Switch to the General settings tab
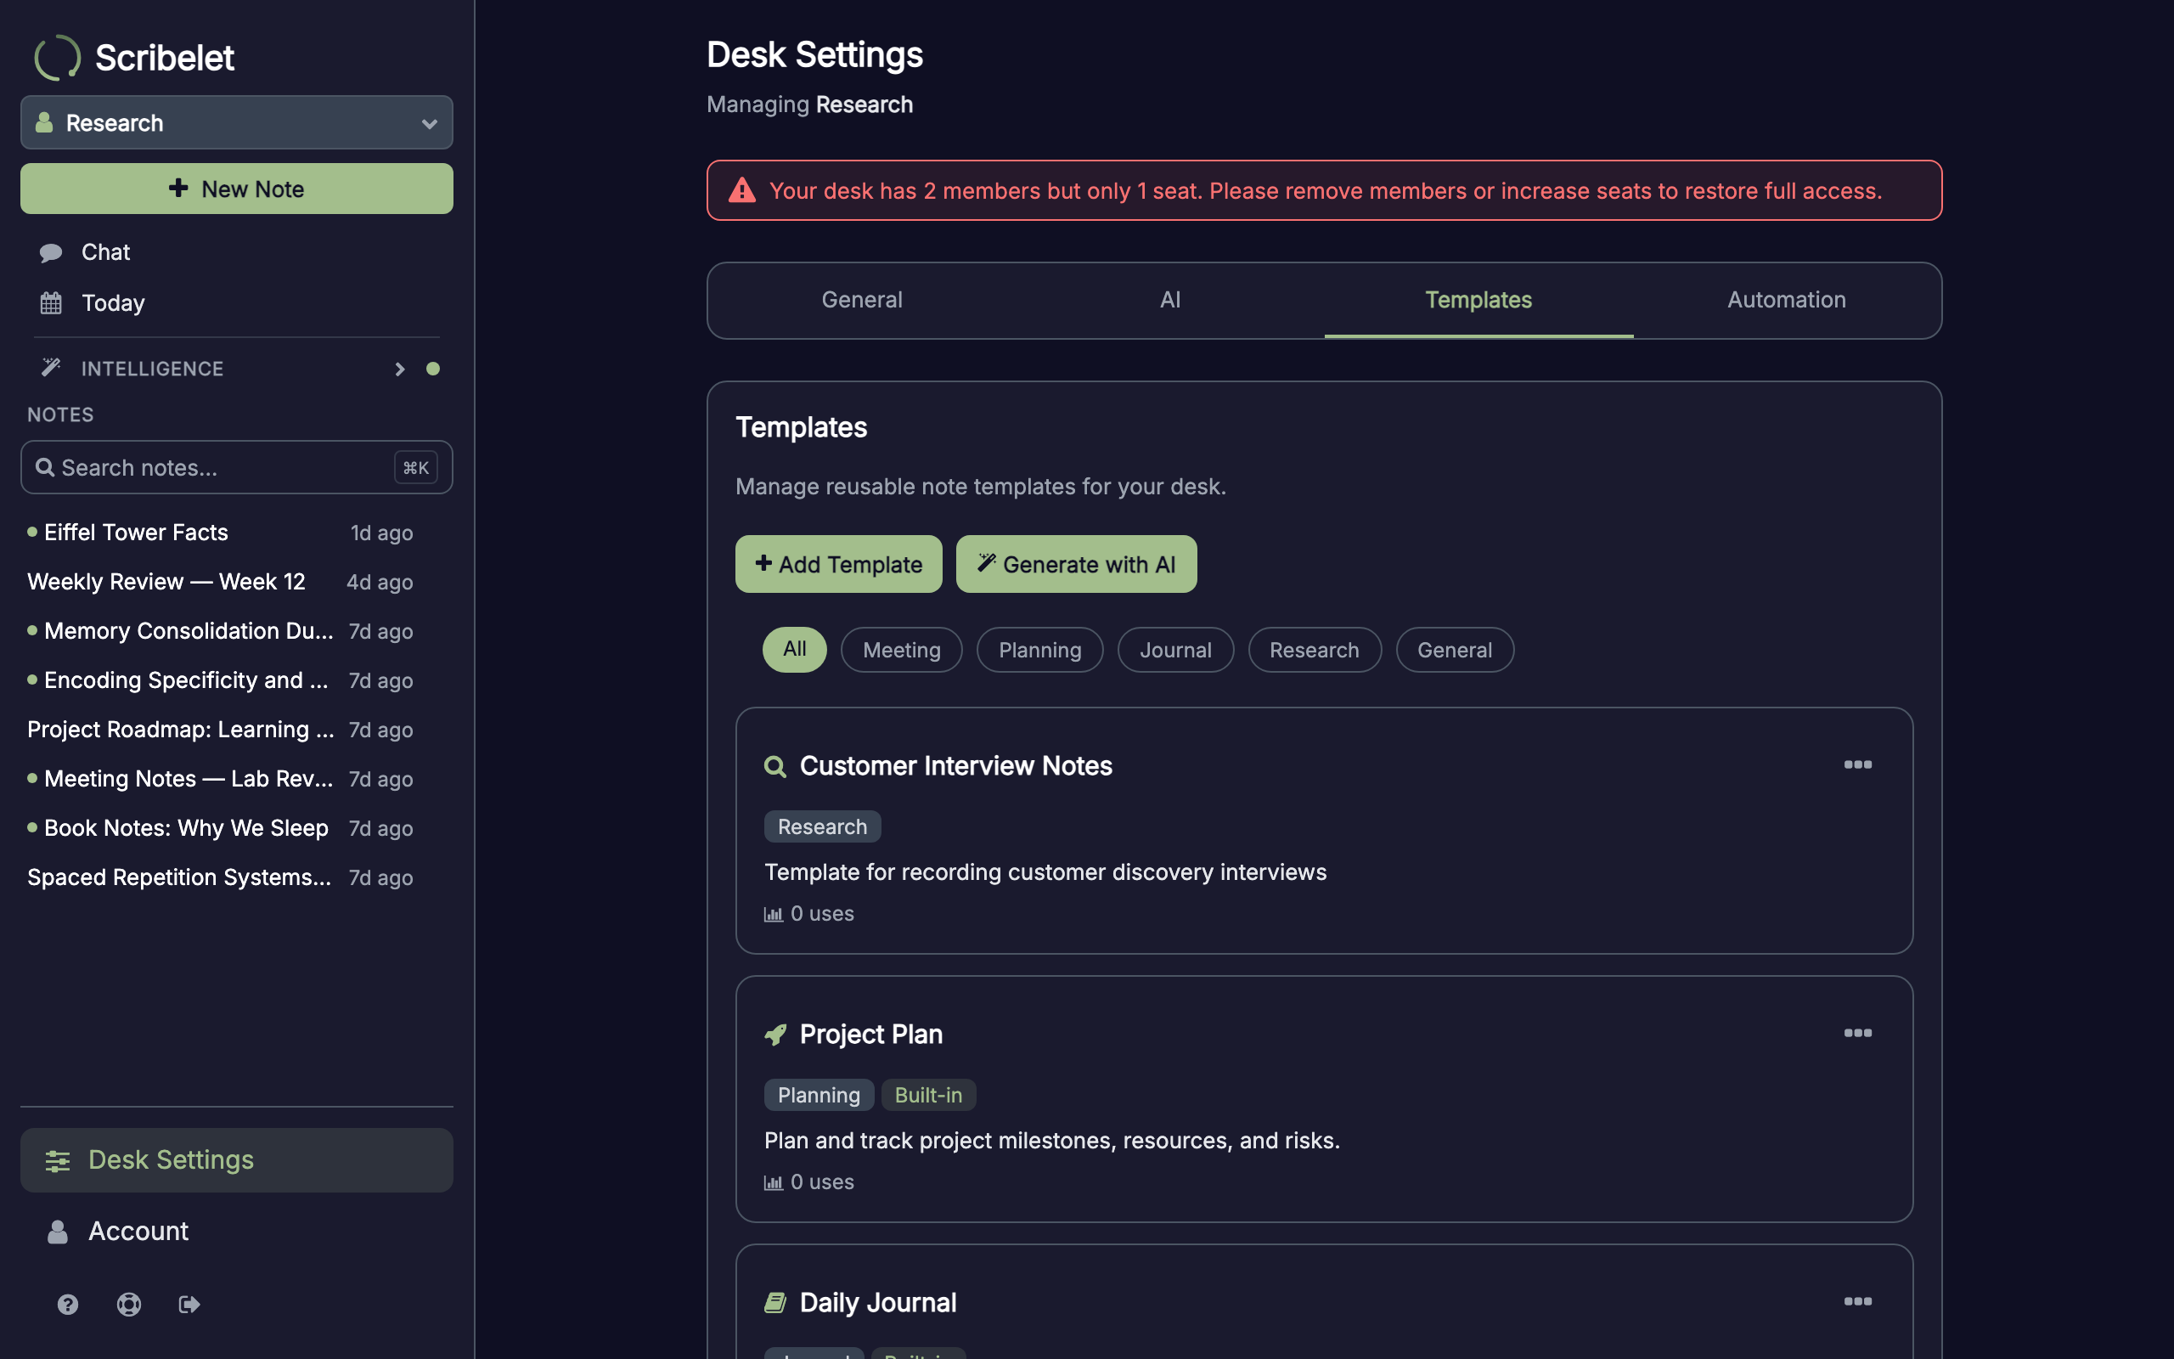2174x1359 pixels. click(861, 300)
